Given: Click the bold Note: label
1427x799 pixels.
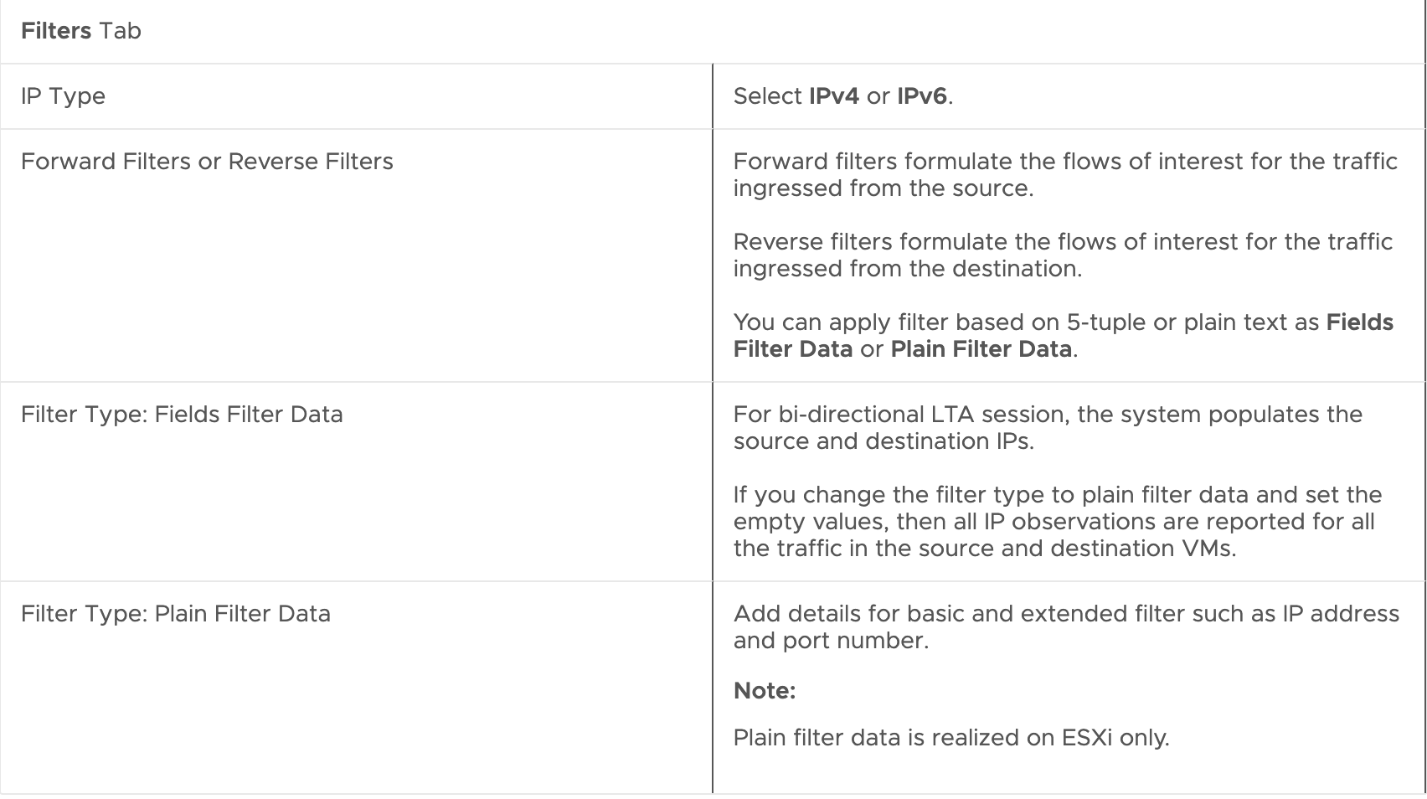Looking at the screenshot, I should (764, 691).
